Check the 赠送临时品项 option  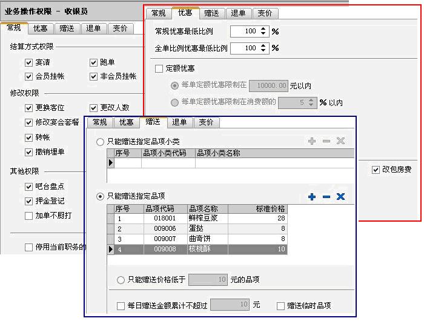tap(280, 306)
